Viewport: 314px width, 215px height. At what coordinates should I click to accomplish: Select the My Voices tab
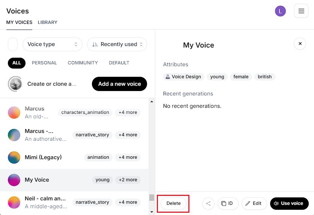pos(19,22)
